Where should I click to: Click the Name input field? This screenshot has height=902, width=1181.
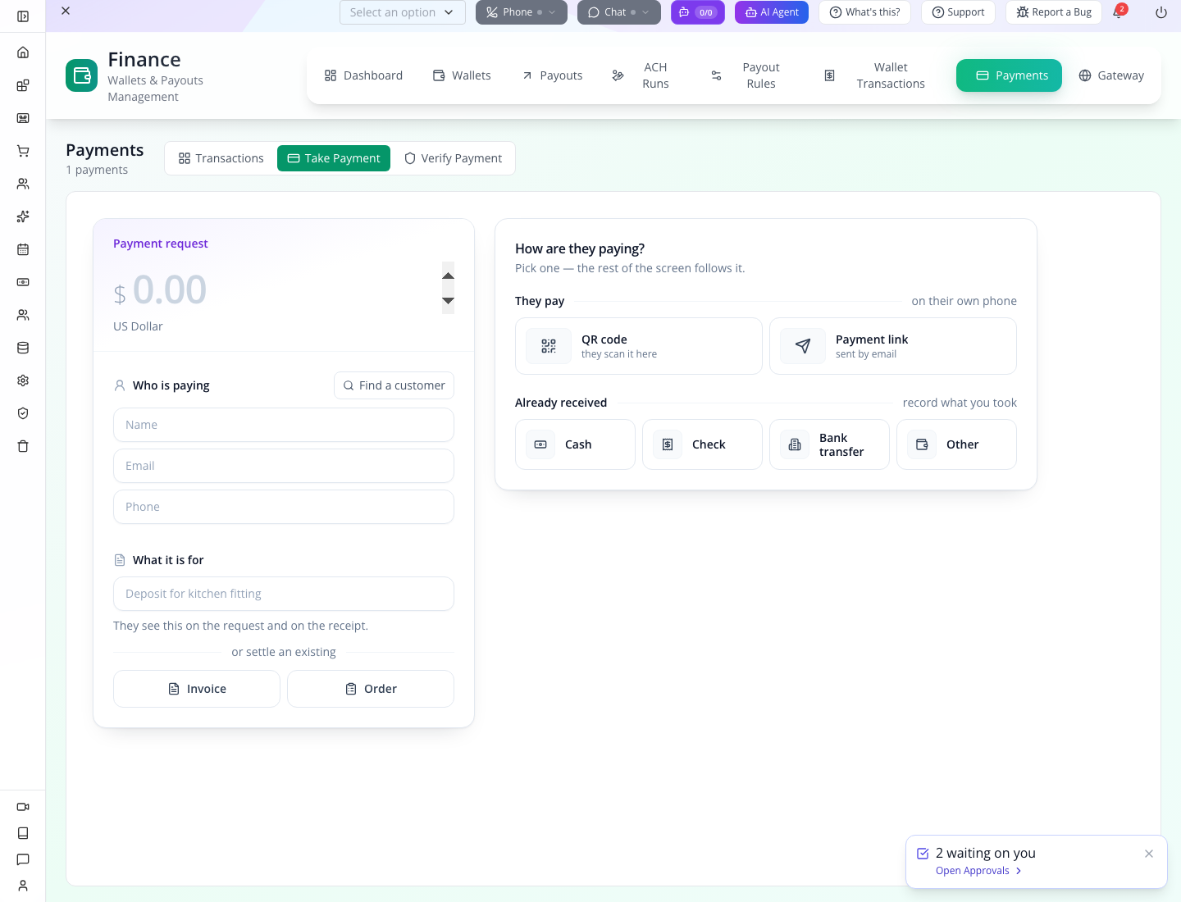click(284, 425)
